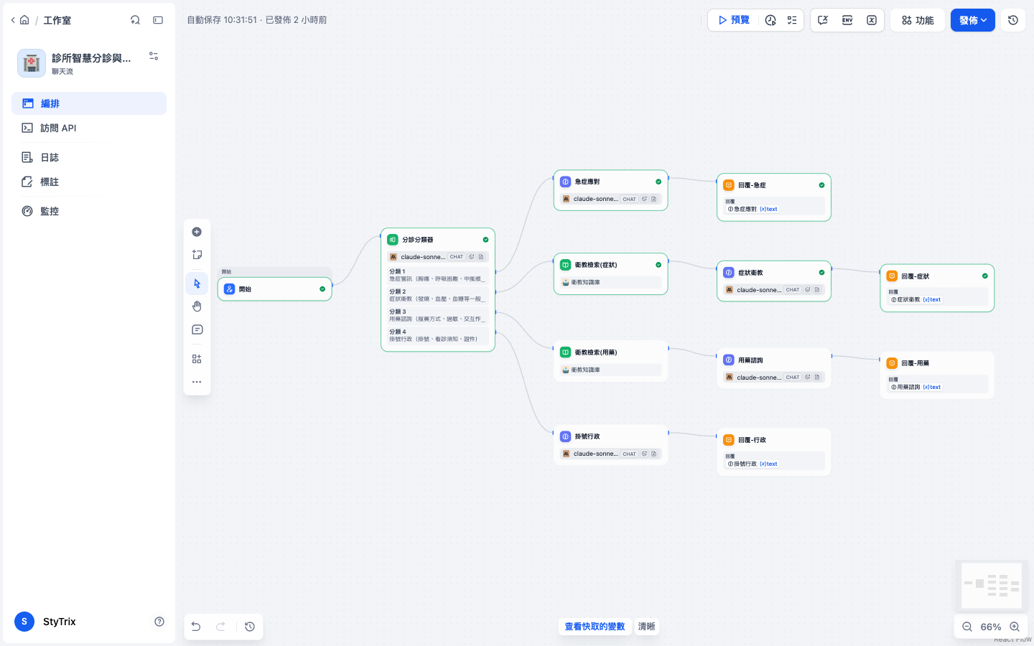Zoom out the canvas
Viewport: 1034px width, 646px height.
(967, 627)
